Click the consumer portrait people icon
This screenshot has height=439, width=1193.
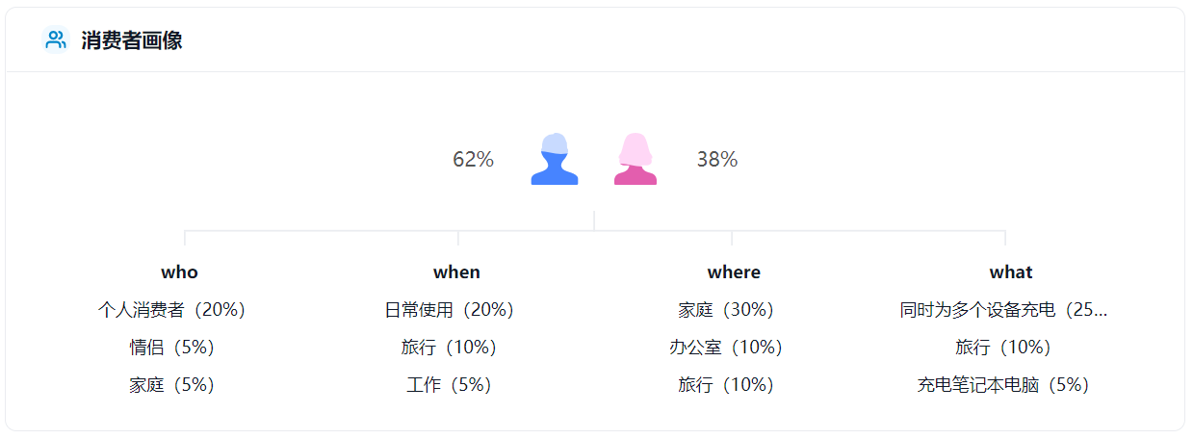tap(56, 39)
